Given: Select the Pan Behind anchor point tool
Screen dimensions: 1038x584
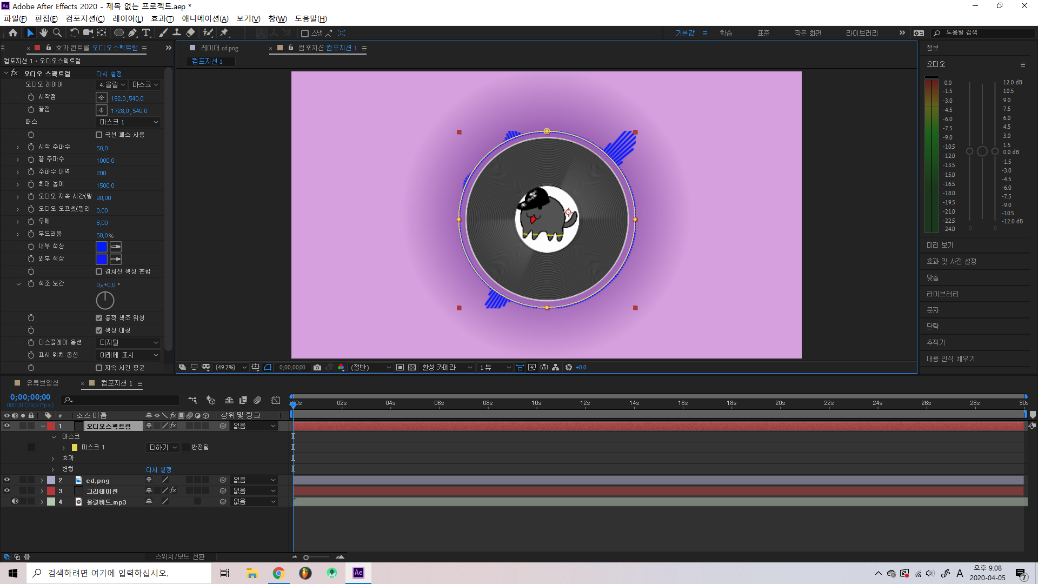Looking at the screenshot, I should click(102, 33).
